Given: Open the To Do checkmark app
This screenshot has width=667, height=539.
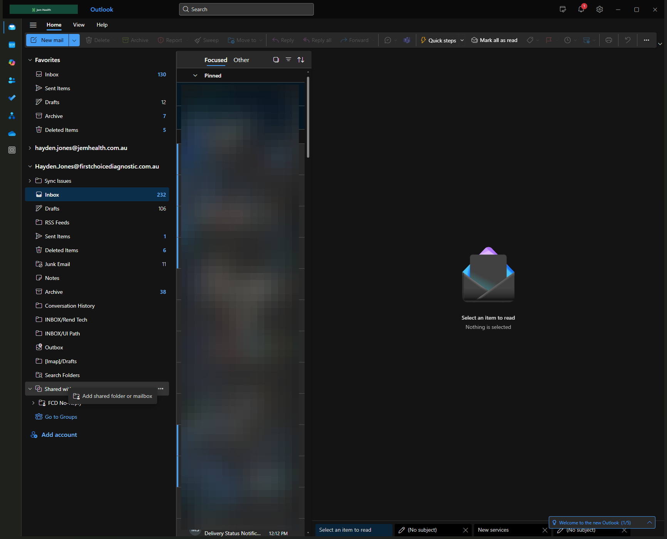Looking at the screenshot, I should point(12,98).
